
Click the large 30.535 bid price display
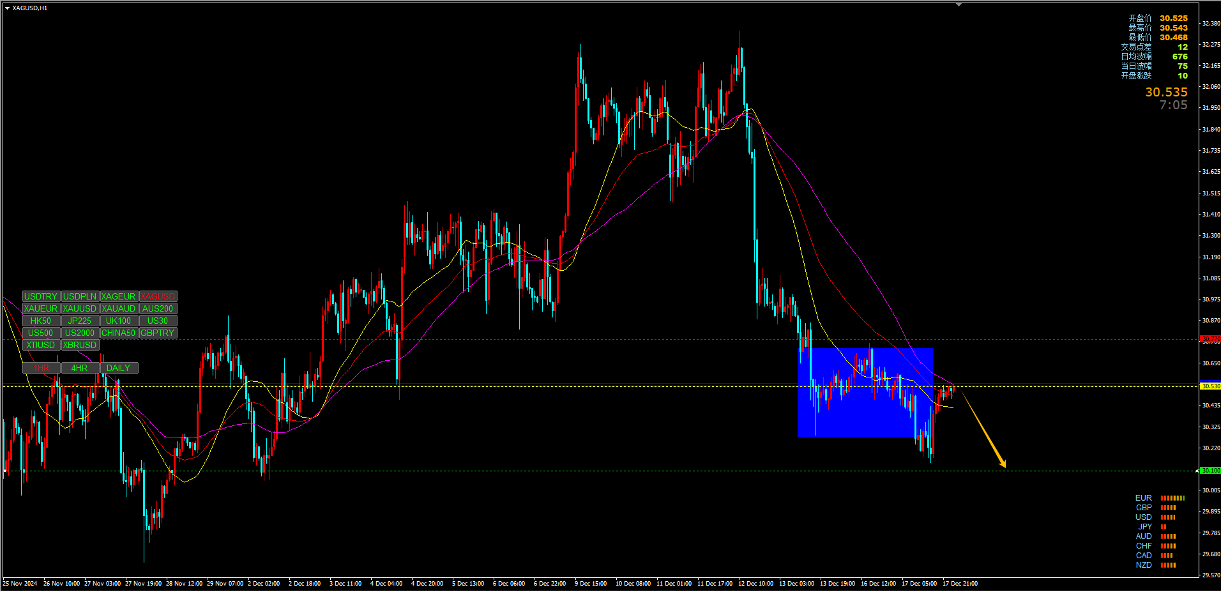pyautogui.click(x=1166, y=93)
